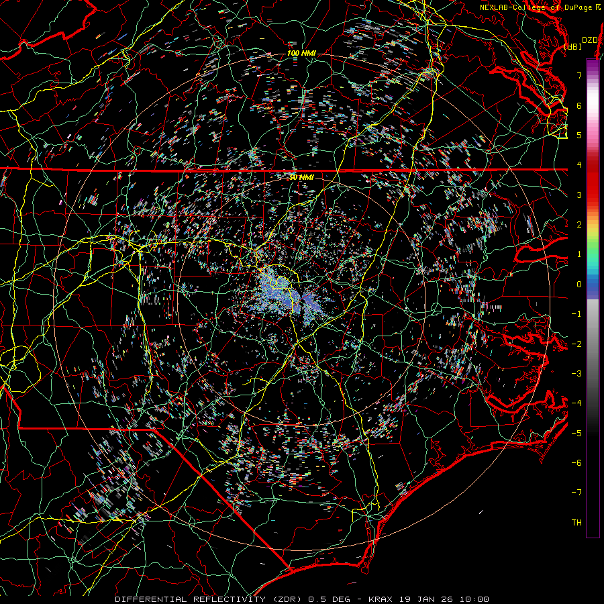
Task: Click the -5 value on color scale
Action: click(576, 433)
